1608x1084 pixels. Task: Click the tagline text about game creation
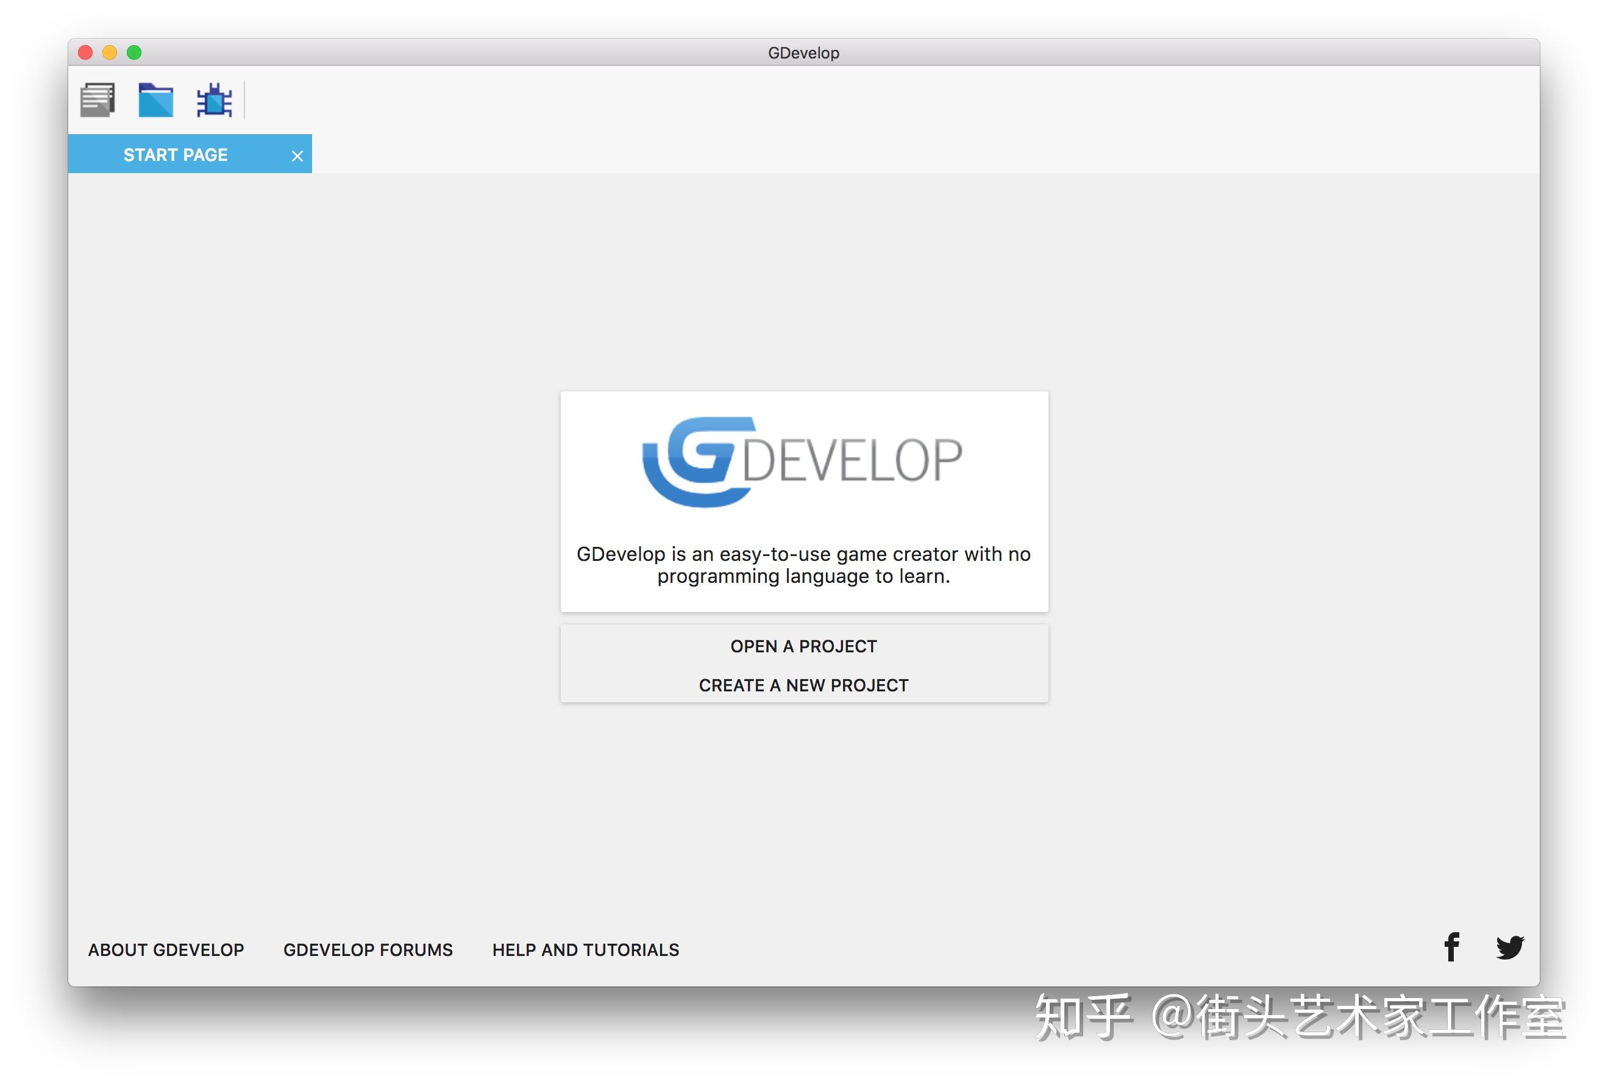point(803,564)
